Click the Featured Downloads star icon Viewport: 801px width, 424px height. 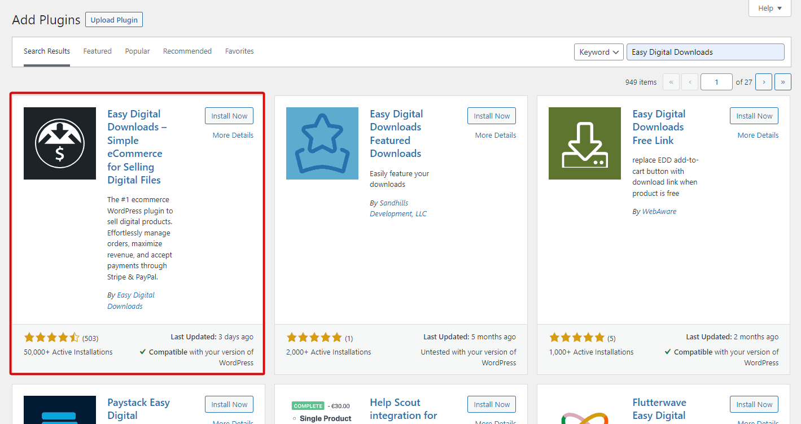tap(322, 143)
